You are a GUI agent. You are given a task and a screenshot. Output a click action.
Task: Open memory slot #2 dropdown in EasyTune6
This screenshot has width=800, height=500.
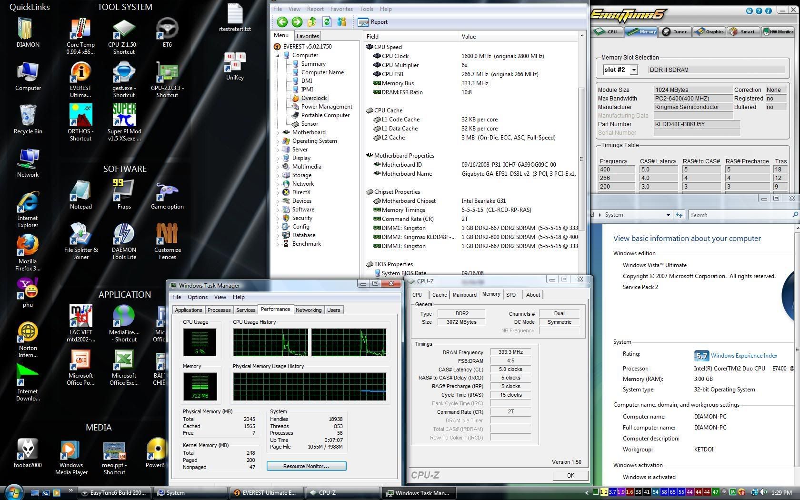634,70
